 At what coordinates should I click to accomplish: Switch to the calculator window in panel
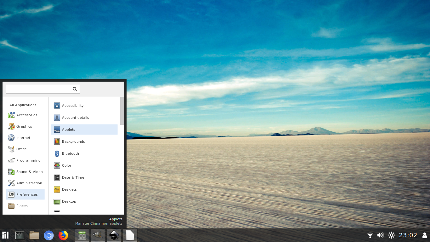(x=82, y=235)
